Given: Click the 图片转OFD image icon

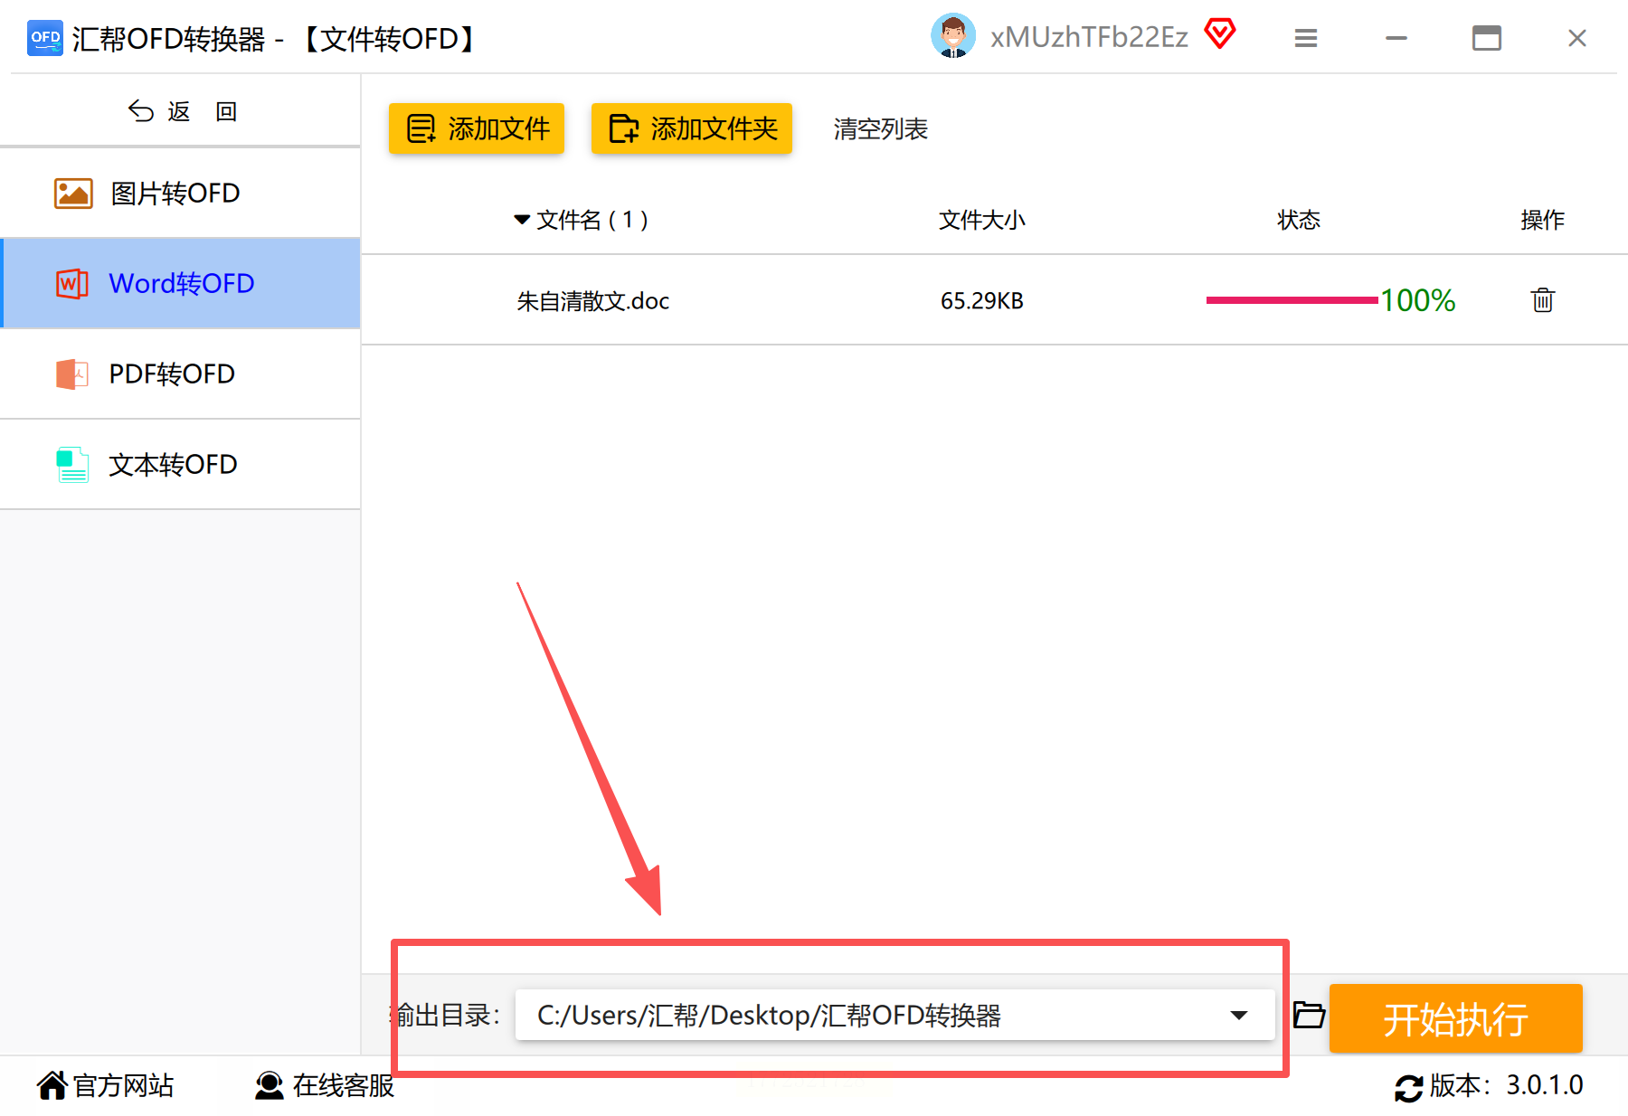Looking at the screenshot, I should point(73,193).
